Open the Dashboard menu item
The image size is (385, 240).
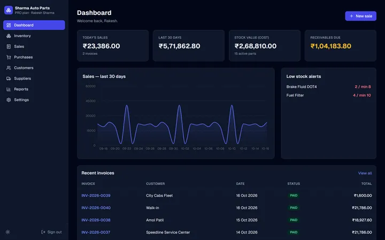(34, 25)
